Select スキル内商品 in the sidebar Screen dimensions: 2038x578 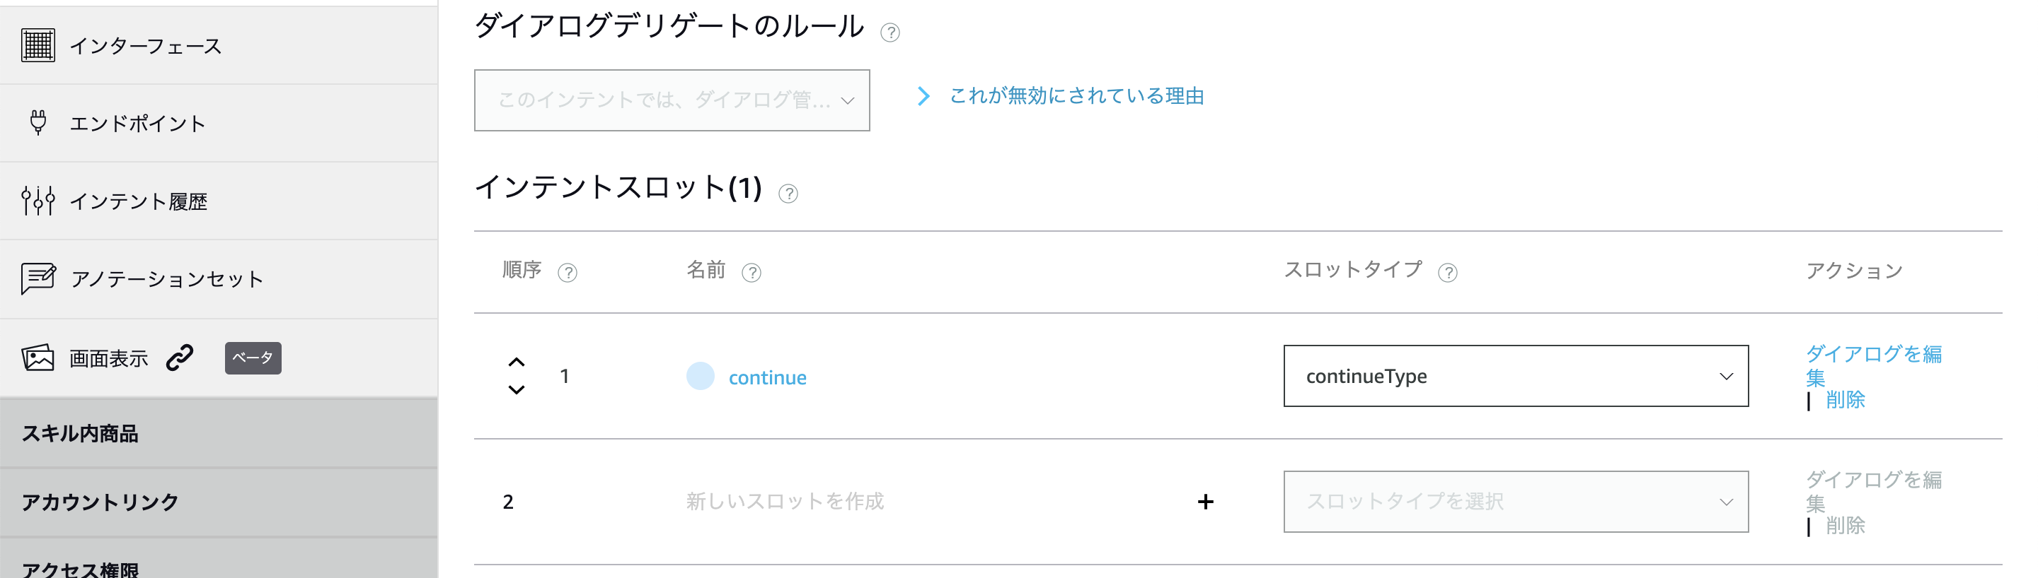79,432
